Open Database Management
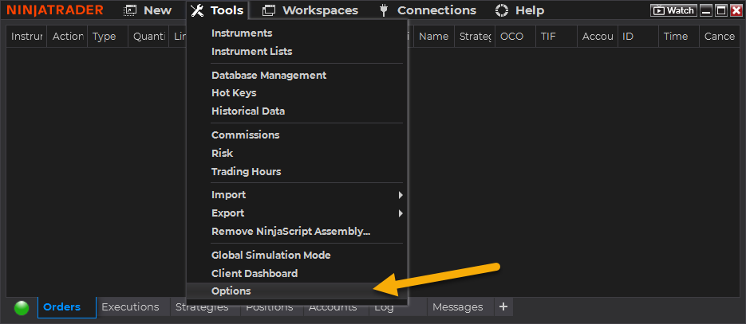The width and height of the screenshot is (746, 324). pos(269,76)
